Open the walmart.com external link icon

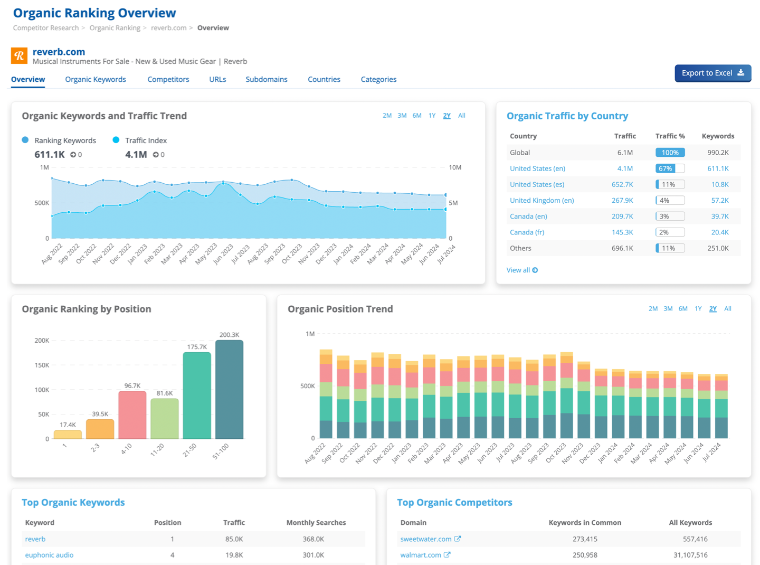click(x=447, y=554)
